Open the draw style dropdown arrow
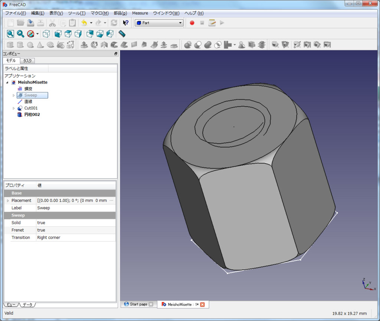The image size is (380, 321). (x=37, y=34)
